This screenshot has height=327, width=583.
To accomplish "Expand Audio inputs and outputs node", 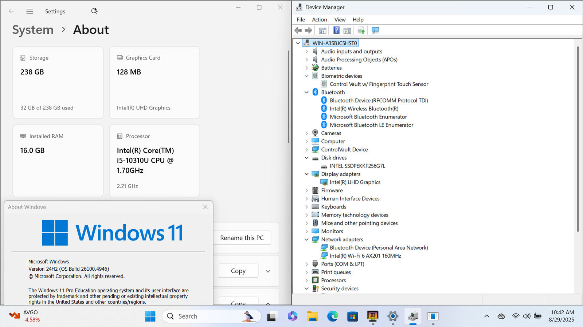I will (306, 52).
